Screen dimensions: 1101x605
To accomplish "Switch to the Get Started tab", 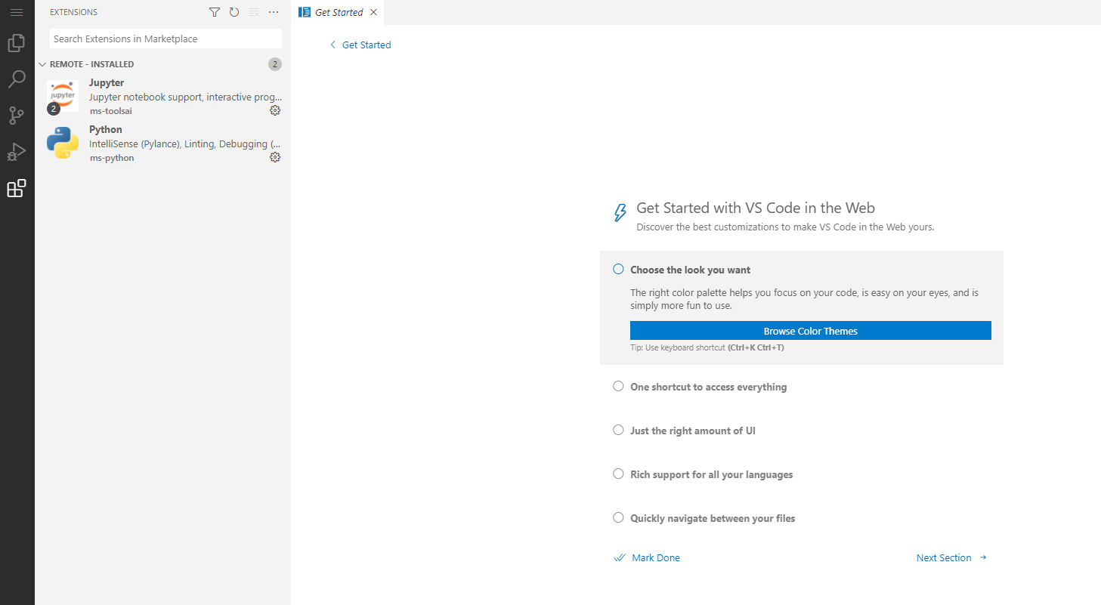I will pyautogui.click(x=339, y=12).
